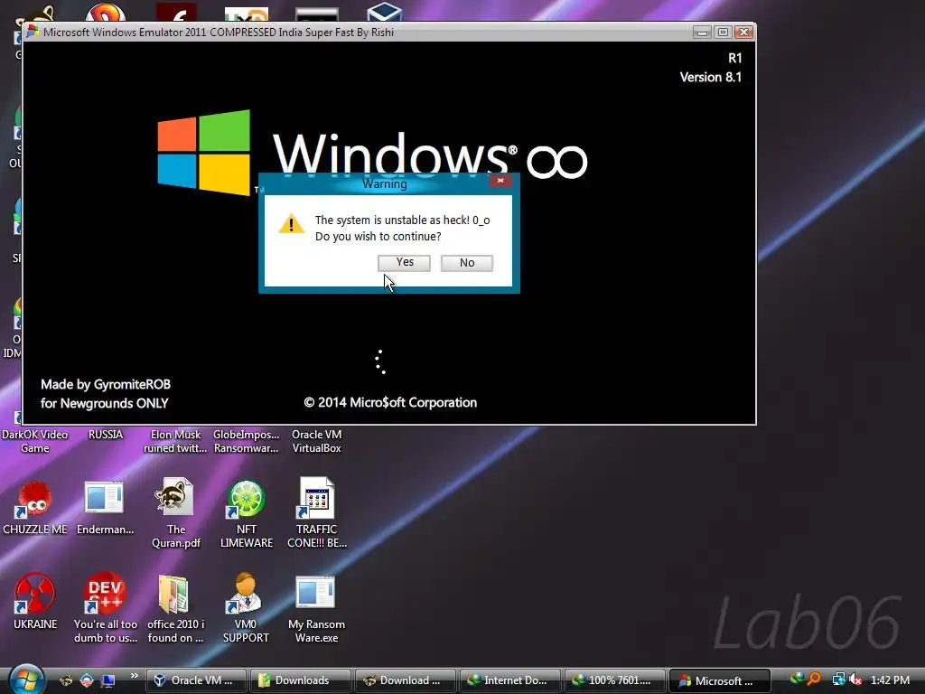
Task: Click the GlobeImpos... Ransomwar... icon label
Action: point(246,441)
